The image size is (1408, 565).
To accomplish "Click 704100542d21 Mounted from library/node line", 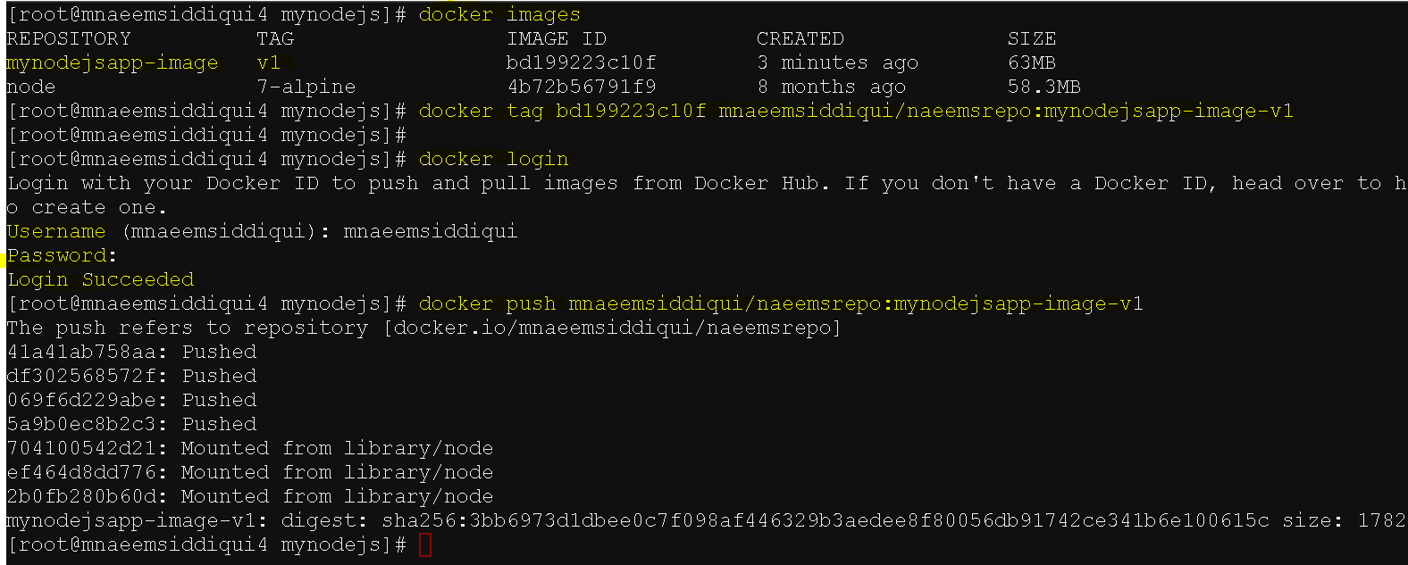I will [250, 448].
